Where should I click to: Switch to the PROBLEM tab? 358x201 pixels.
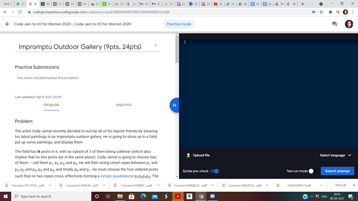click(51, 105)
